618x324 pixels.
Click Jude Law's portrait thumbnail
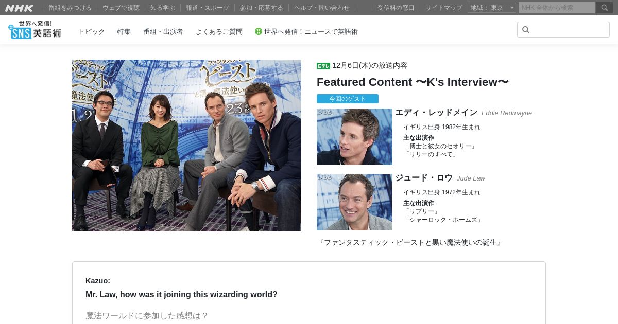pos(354,202)
